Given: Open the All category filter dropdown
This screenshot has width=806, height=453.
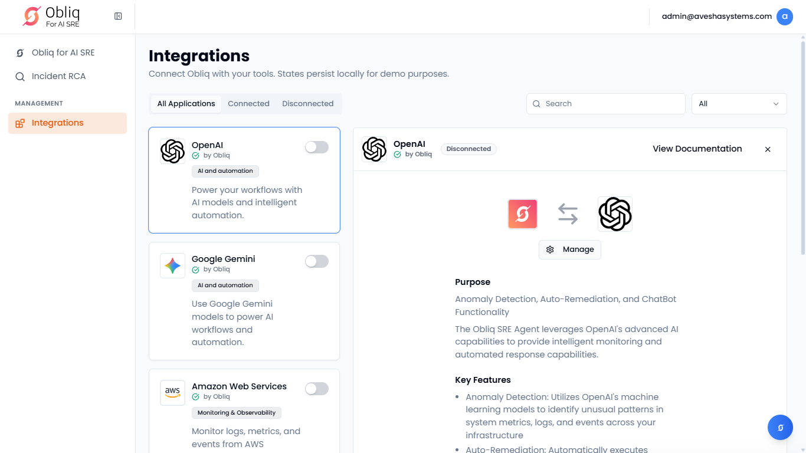Looking at the screenshot, I should click(x=739, y=104).
